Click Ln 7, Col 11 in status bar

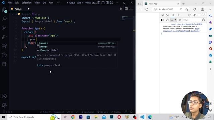tap(45, 112)
